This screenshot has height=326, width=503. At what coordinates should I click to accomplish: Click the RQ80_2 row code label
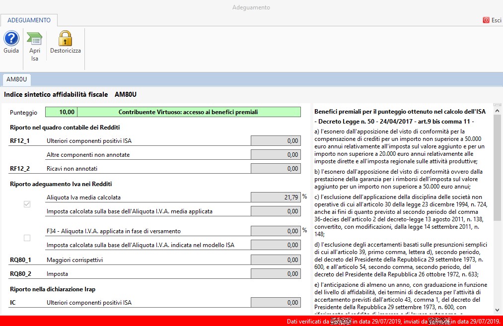[20, 274]
